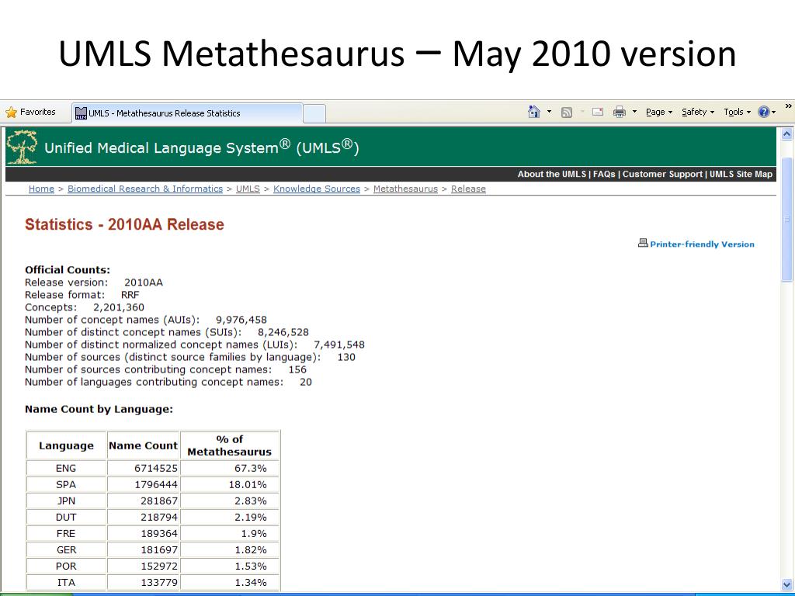This screenshot has width=795, height=596.
Task: Click the ITA name count 133779
Action: pos(159,582)
